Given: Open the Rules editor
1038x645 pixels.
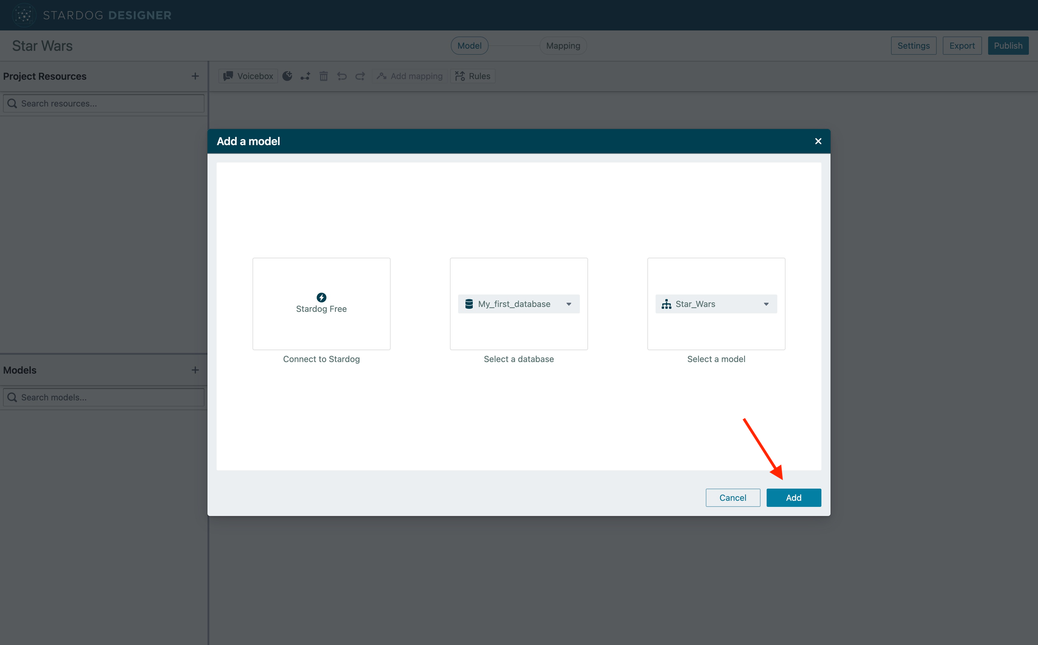Looking at the screenshot, I should [472, 76].
